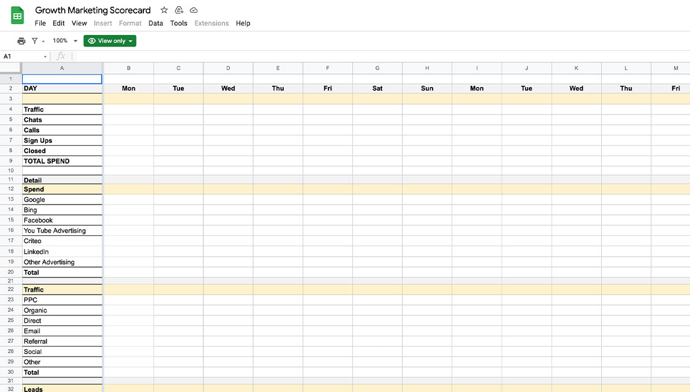Click the add to Drive icon
The image size is (690, 392).
tap(179, 10)
